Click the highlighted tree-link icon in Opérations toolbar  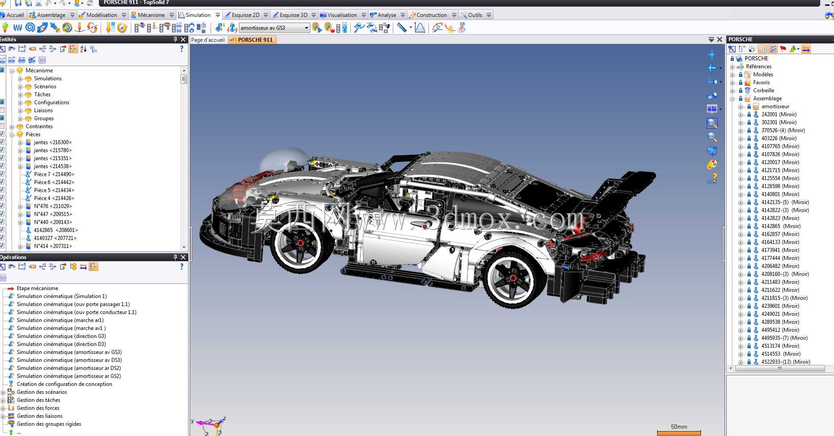point(93,267)
